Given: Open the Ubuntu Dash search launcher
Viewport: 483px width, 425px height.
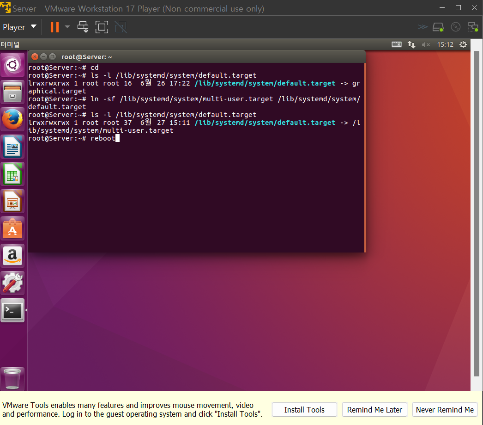Looking at the screenshot, I should coord(12,65).
